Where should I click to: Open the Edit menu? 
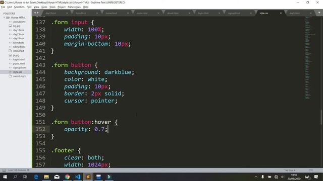coord(10,7)
